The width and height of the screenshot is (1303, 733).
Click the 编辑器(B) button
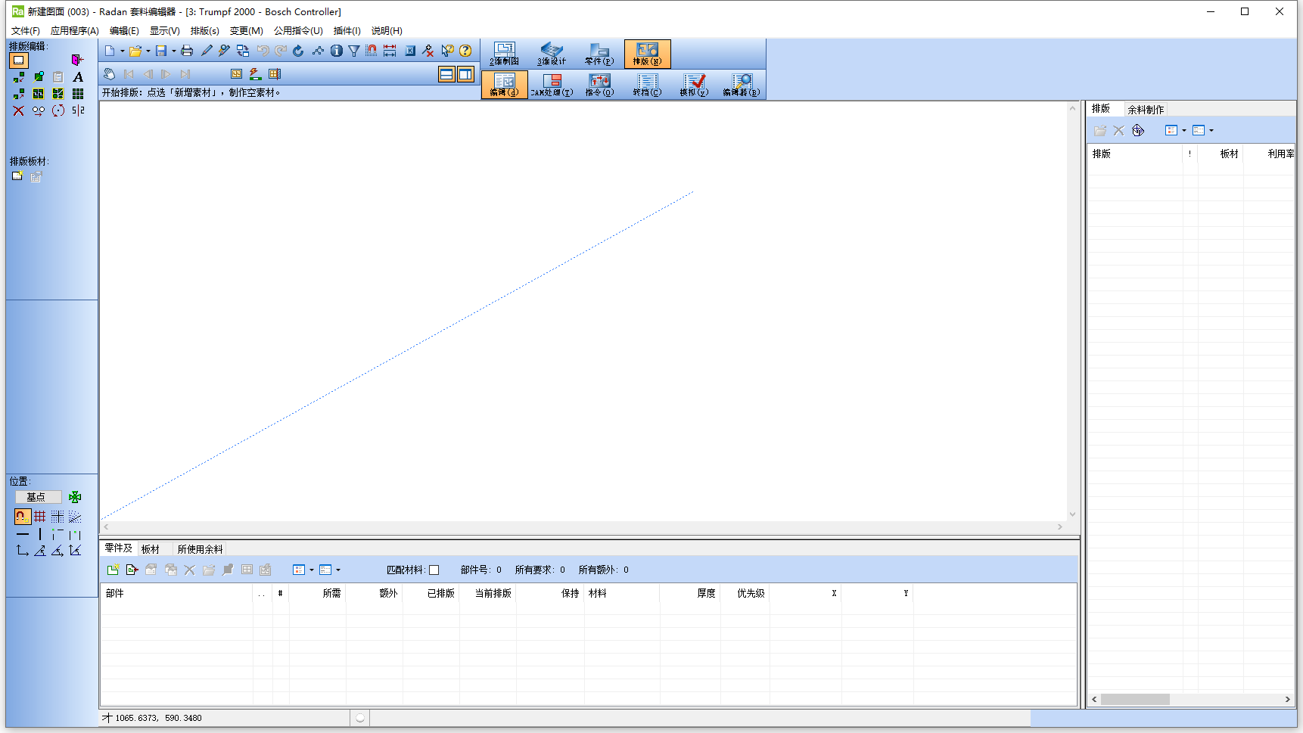click(742, 85)
